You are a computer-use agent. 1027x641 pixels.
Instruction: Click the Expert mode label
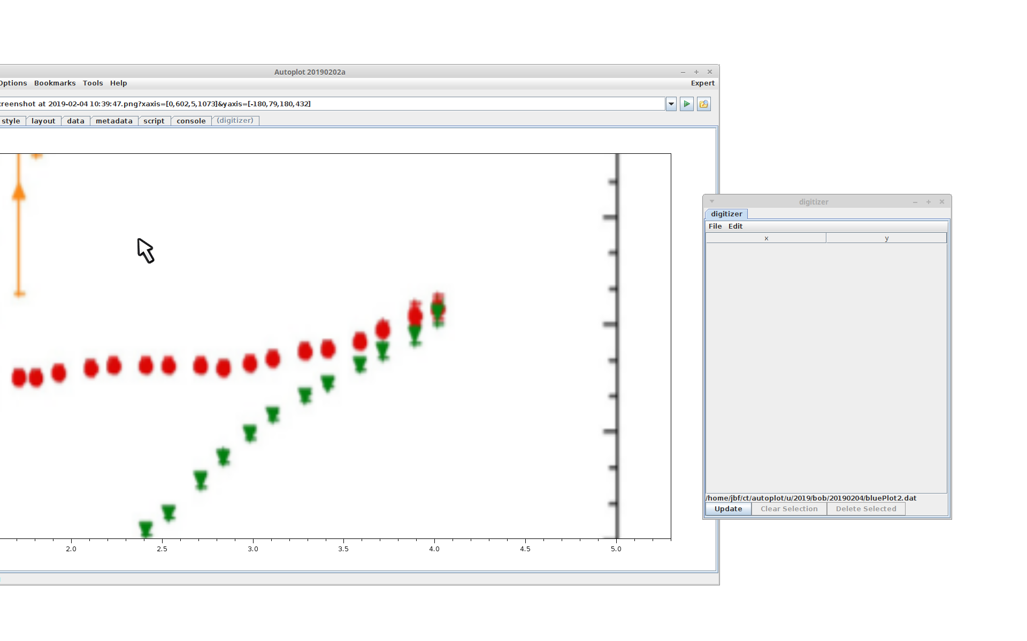pos(702,83)
